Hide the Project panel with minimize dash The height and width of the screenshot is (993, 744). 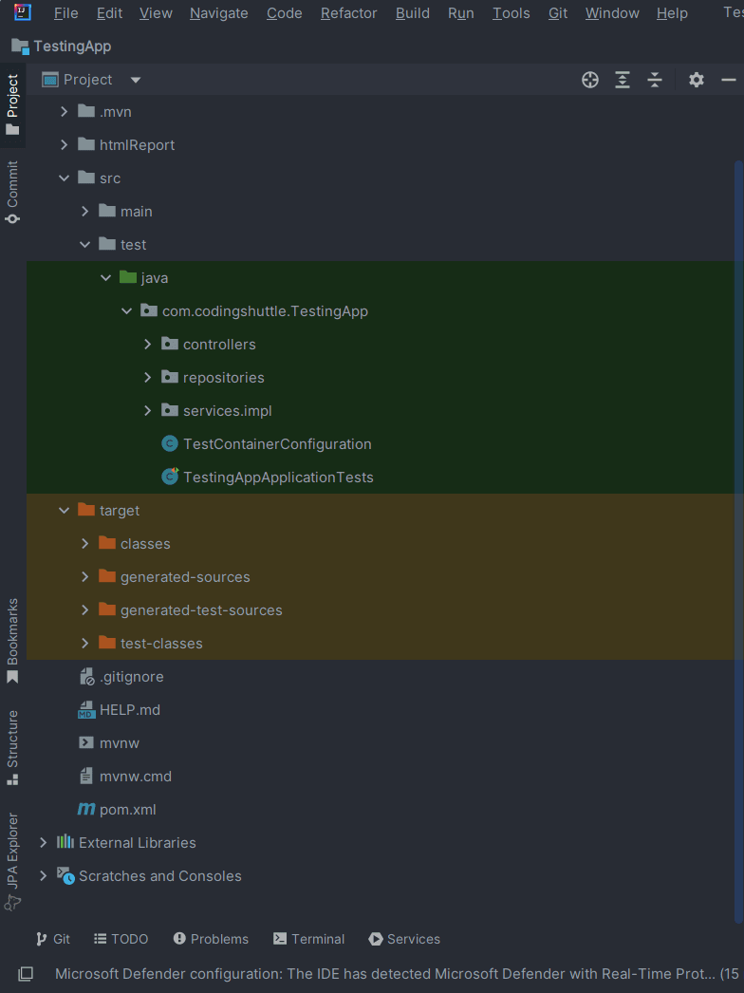(x=729, y=80)
